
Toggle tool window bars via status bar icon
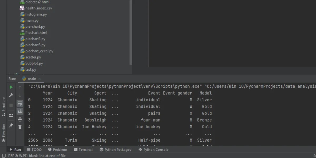(x=3, y=156)
